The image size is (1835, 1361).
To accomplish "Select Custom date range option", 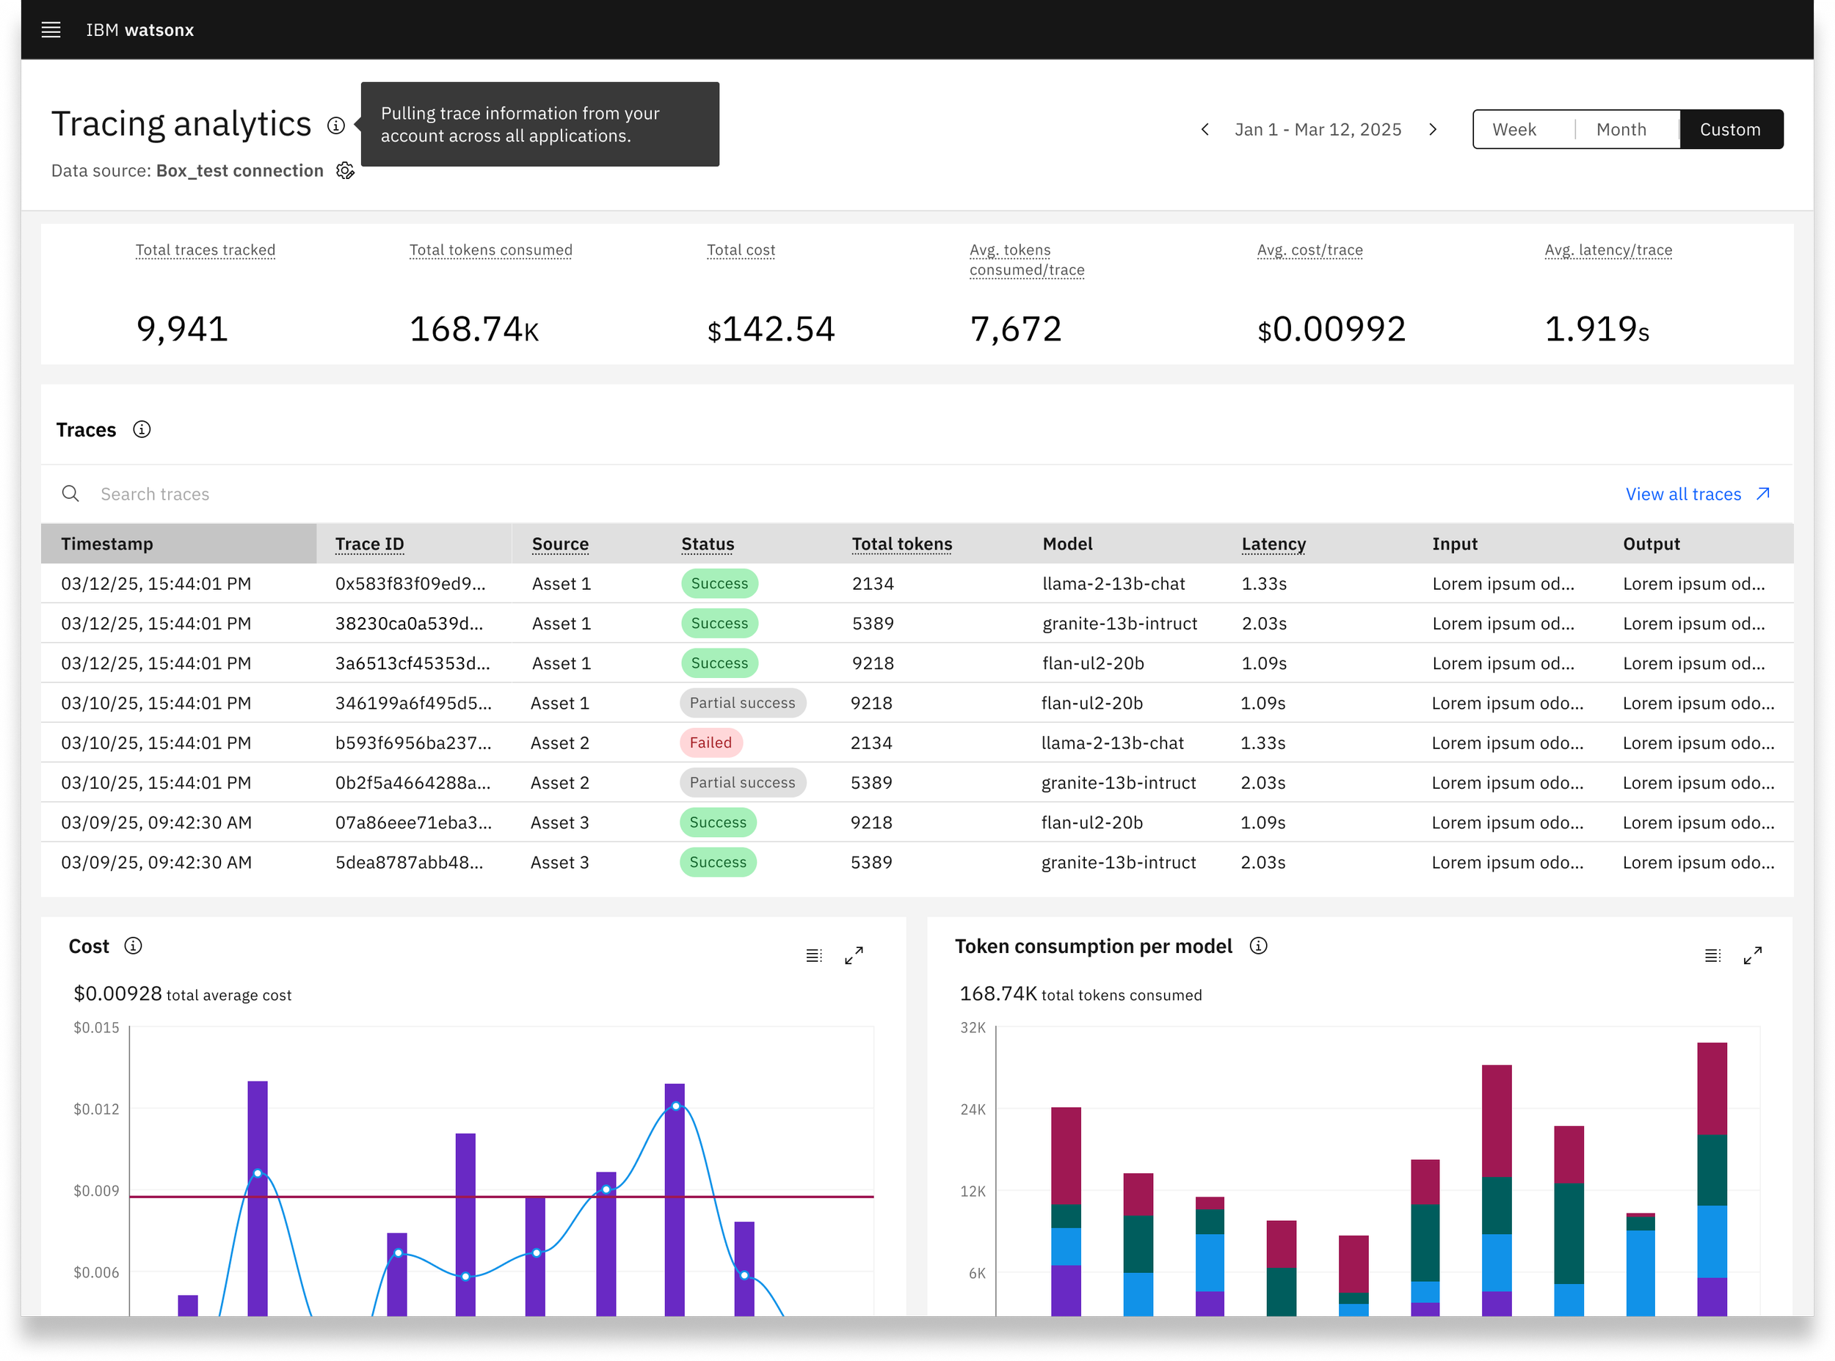I will point(1732,129).
